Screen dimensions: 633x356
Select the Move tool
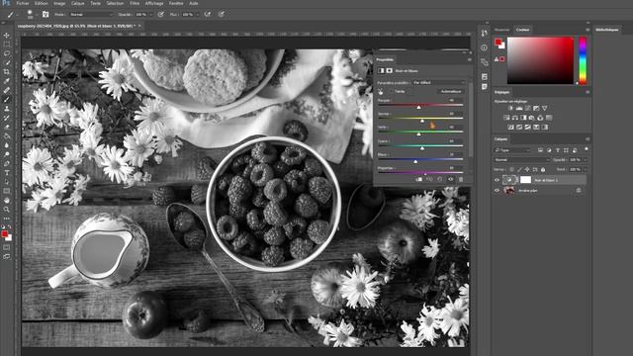point(7,36)
